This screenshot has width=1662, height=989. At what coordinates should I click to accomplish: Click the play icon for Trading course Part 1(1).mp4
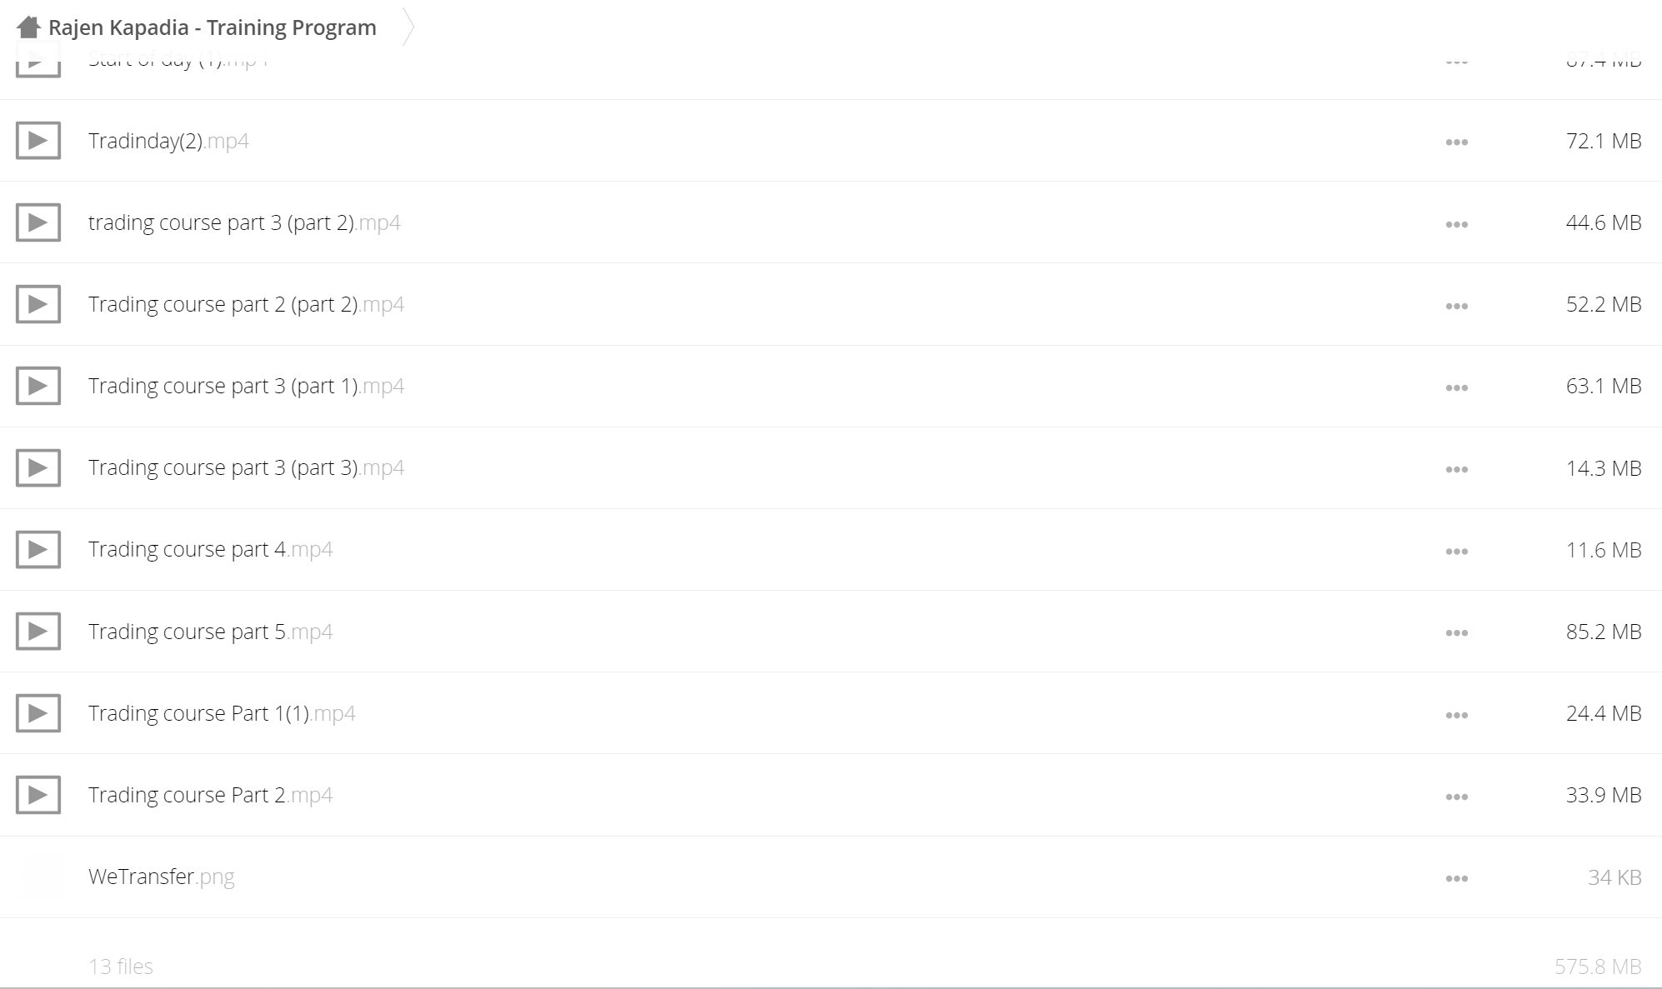[x=38, y=713]
